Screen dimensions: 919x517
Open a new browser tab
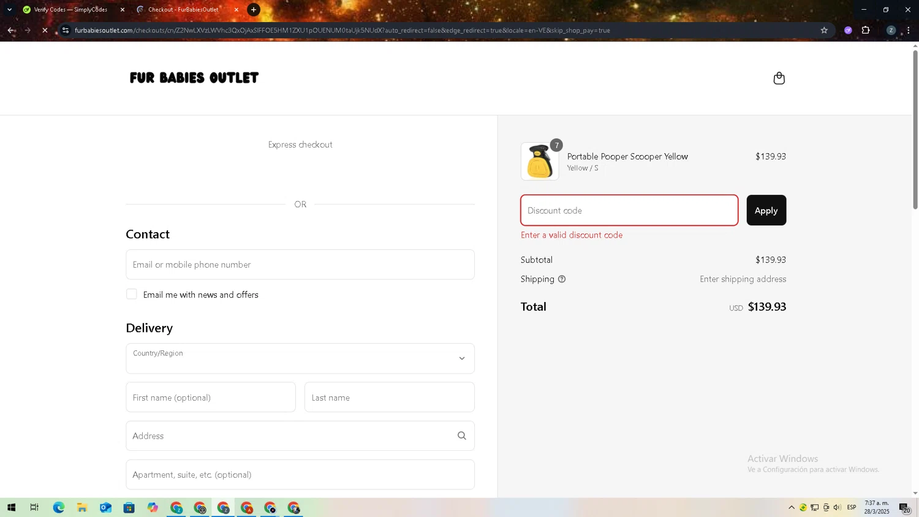(254, 10)
